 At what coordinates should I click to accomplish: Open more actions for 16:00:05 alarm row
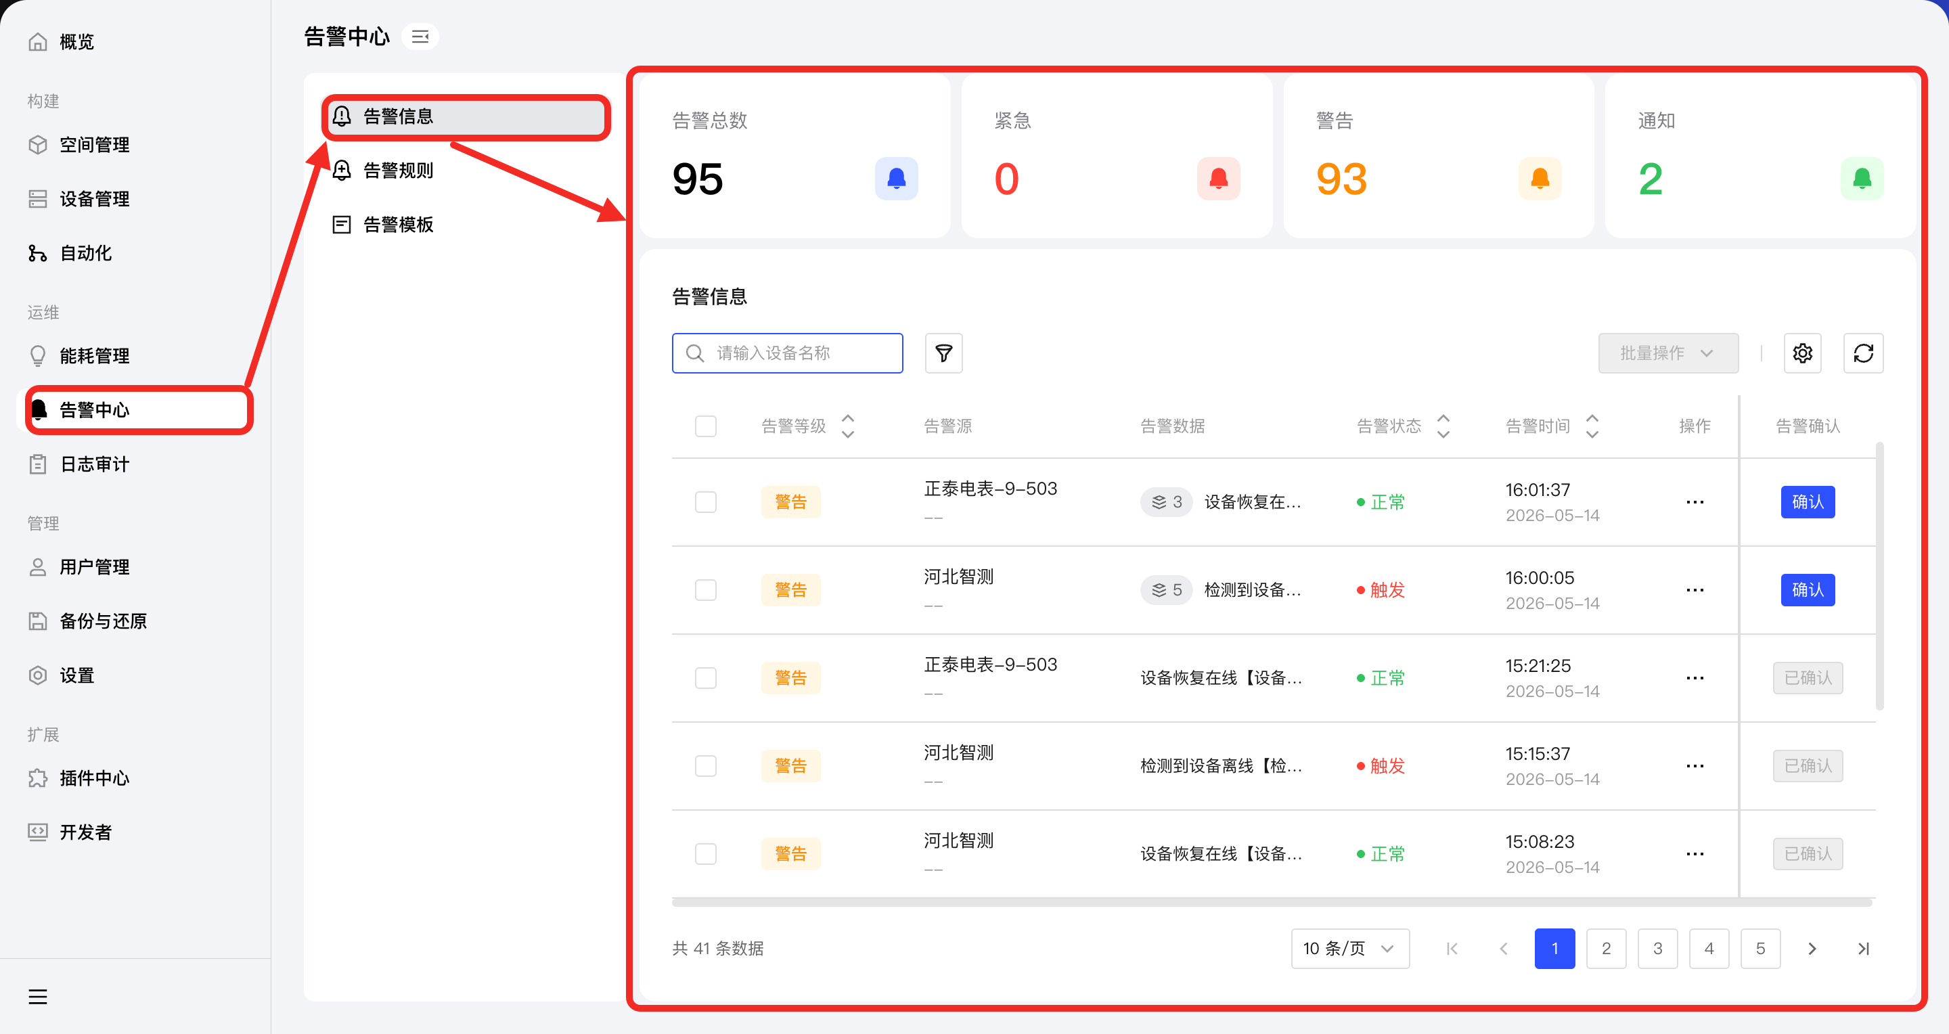click(x=1695, y=590)
